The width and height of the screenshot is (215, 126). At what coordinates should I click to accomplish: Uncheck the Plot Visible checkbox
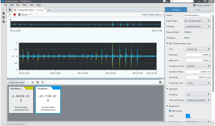(170, 111)
